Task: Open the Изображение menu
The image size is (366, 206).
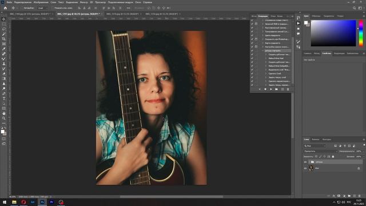Action: click(x=41, y=2)
